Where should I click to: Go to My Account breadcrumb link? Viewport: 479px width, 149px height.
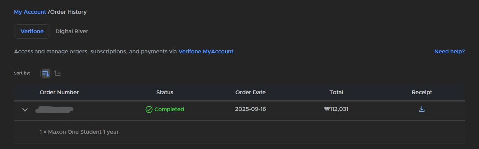tap(30, 12)
